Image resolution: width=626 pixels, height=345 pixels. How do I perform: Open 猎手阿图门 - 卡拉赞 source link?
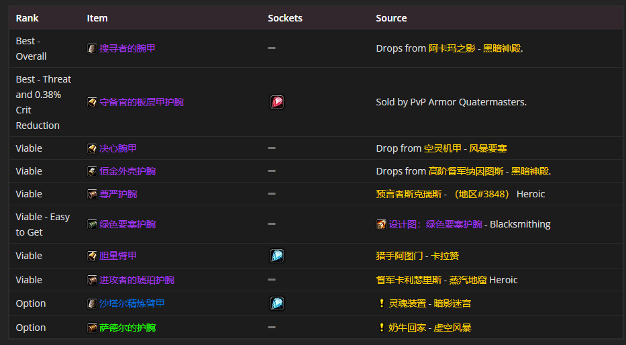pyautogui.click(x=417, y=256)
